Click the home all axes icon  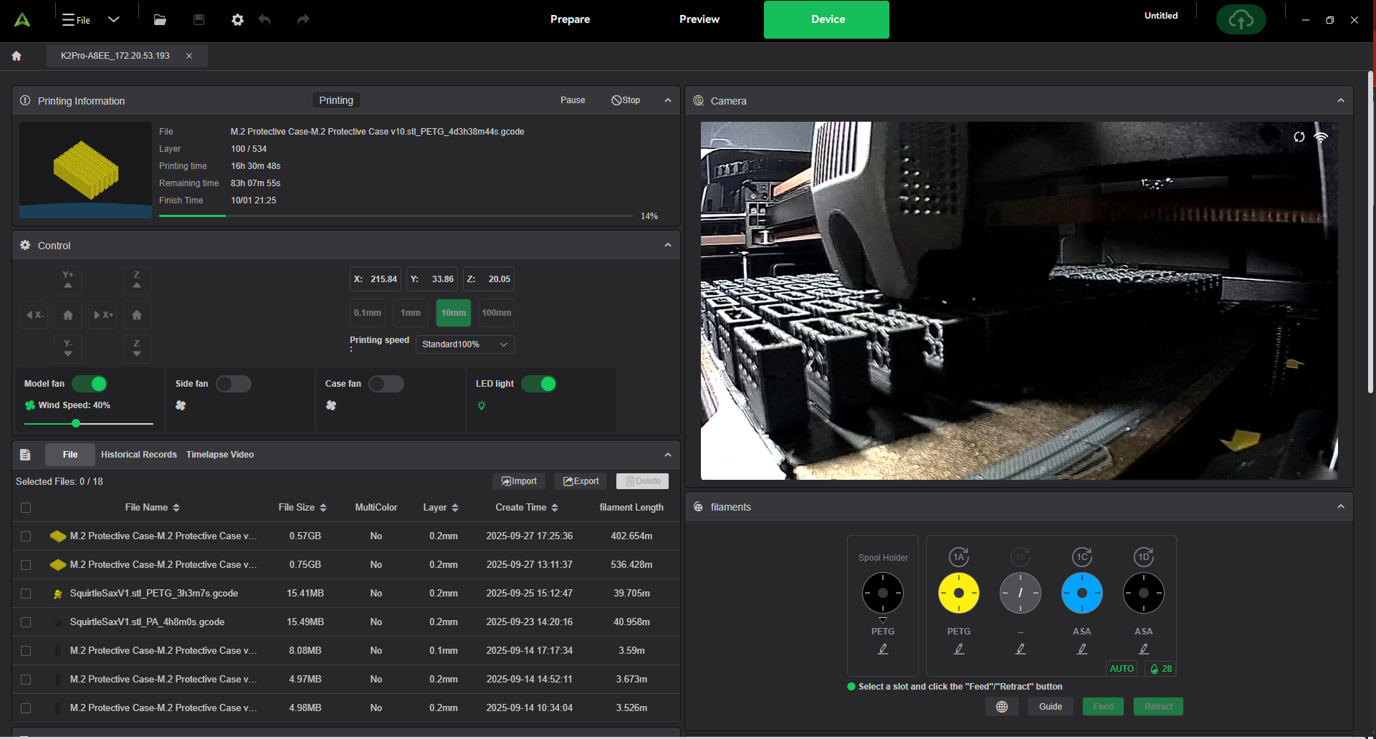pyautogui.click(x=68, y=315)
